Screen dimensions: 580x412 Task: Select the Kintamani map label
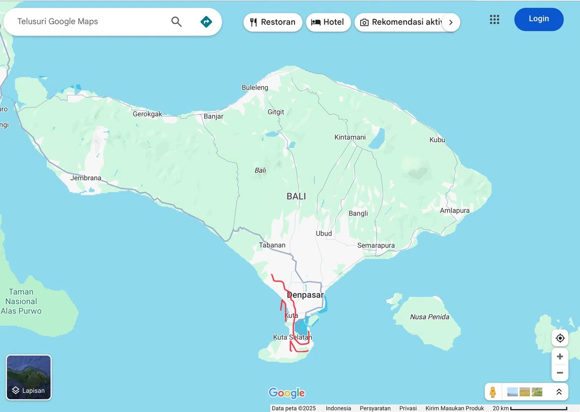click(x=350, y=137)
